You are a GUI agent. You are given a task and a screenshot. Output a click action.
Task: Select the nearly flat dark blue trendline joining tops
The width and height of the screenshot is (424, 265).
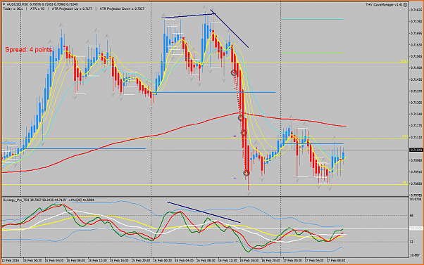[188, 16]
